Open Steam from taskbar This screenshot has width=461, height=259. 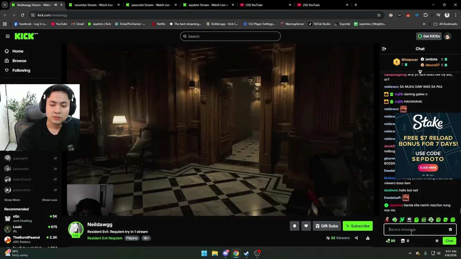click(246, 253)
